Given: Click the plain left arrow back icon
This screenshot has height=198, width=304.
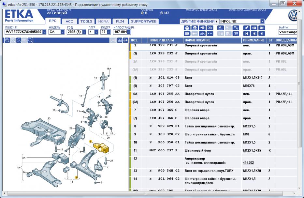Looking at the screenshot, I should (262, 34).
